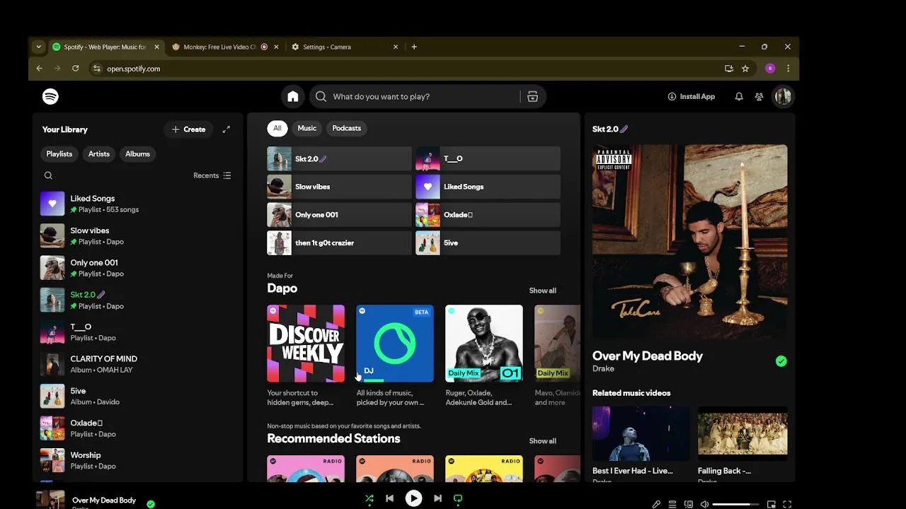Open the Over My Dead Body title link

(648, 356)
